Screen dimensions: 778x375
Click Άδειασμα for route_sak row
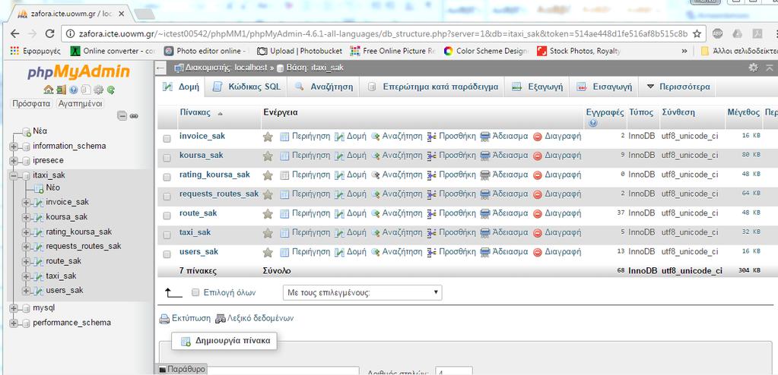coord(504,213)
